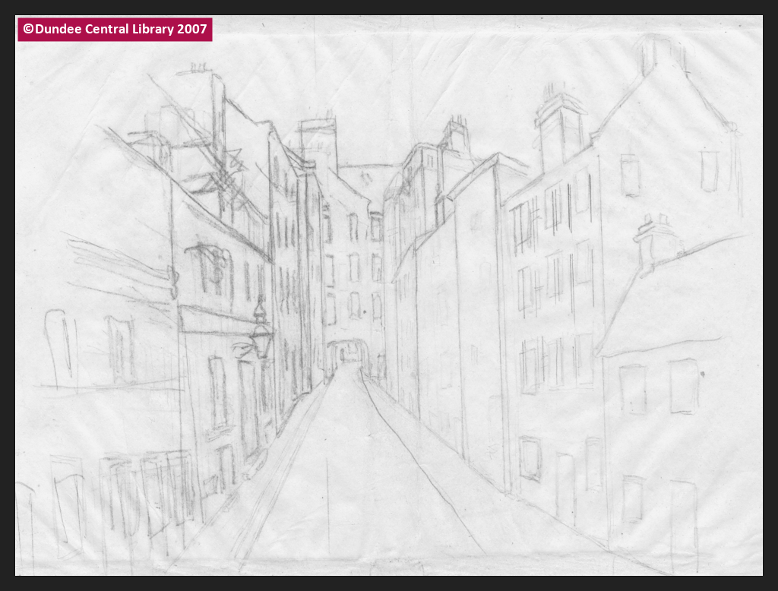Click the ©Dundee Central Library 2007 label
Viewport: 778px width, 591px height.
pos(115,30)
